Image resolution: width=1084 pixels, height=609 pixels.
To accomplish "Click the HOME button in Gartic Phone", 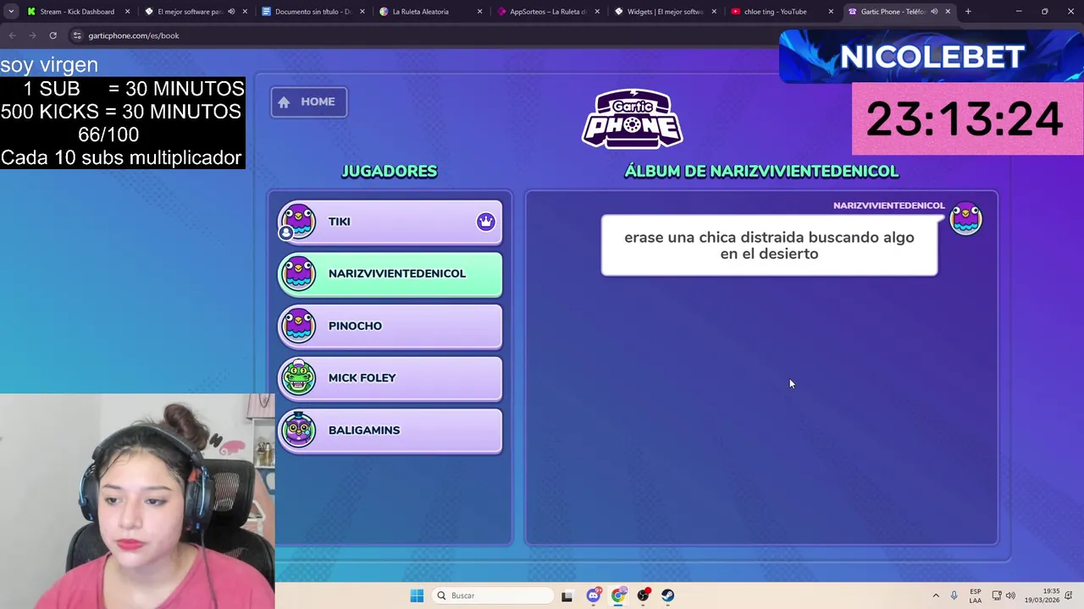I will pos(308,101).
